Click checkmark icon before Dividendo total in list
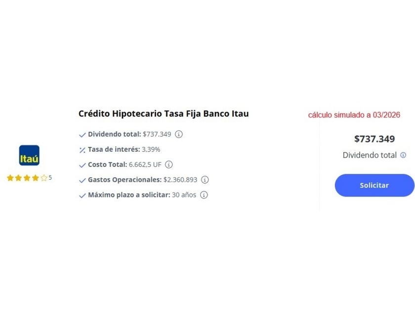The image size is (415, 311). 83,135
